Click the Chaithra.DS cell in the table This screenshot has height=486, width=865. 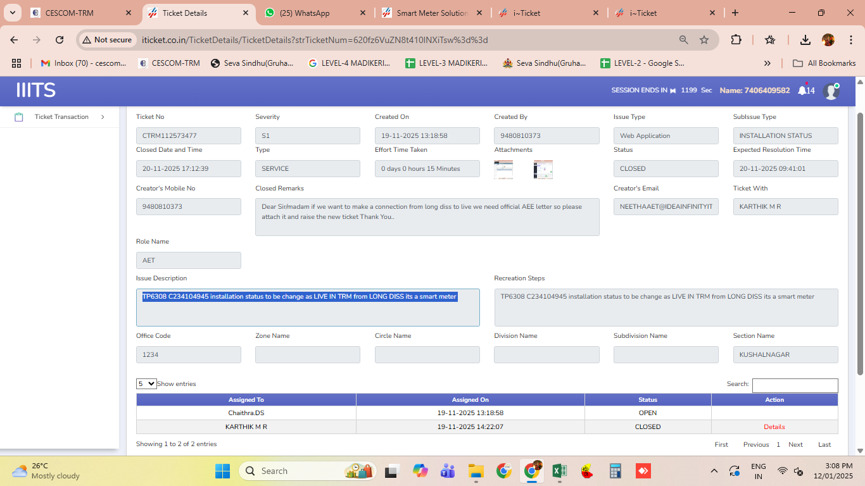coord(246,413)
